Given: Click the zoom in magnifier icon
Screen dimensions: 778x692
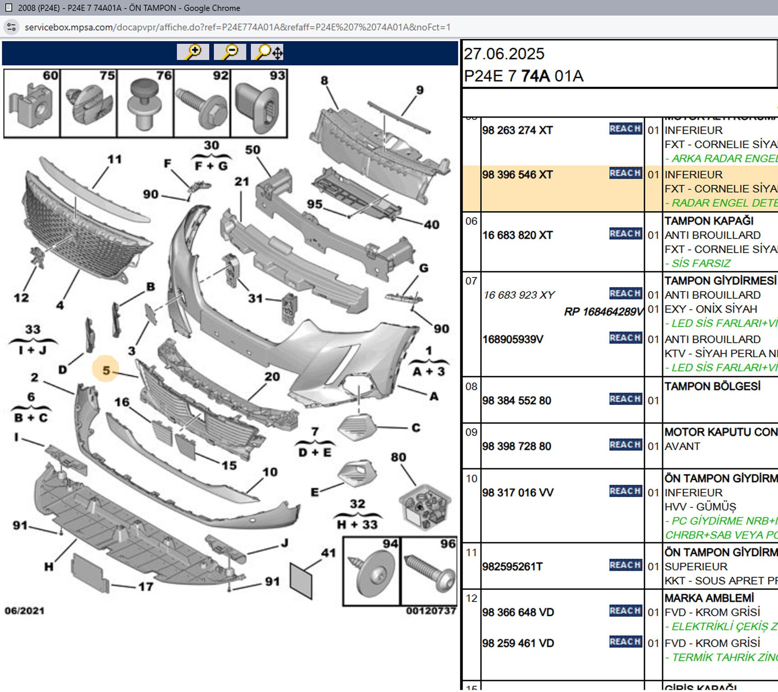Looking at the screenshot, I should [x=193, y=52].
